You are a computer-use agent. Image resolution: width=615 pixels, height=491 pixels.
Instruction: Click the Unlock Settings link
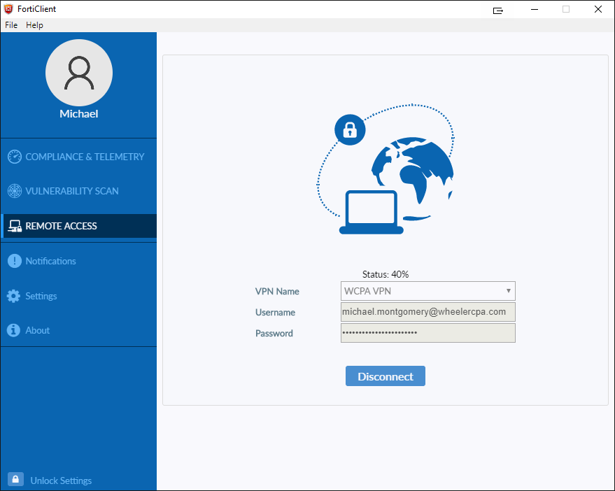point(61,481)
